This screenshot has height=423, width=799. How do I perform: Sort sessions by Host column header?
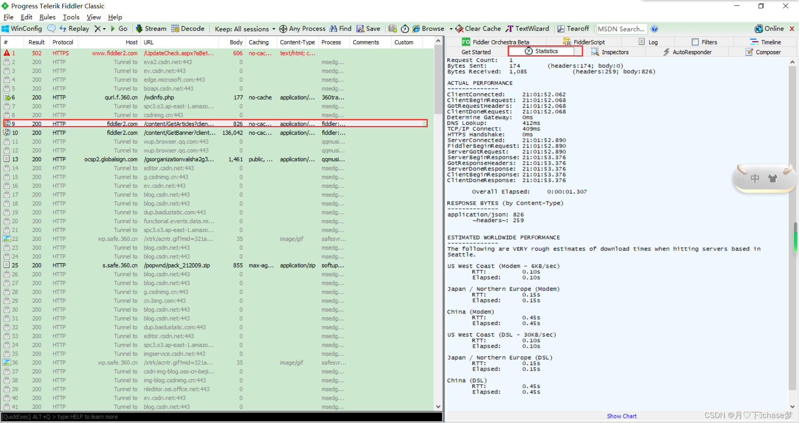(109, 42)
